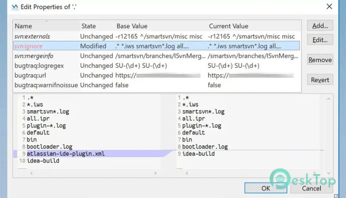Click smartsvn*.log in the right pane
Viewport: 346px width, 198px height.
[x=203, y=111]
